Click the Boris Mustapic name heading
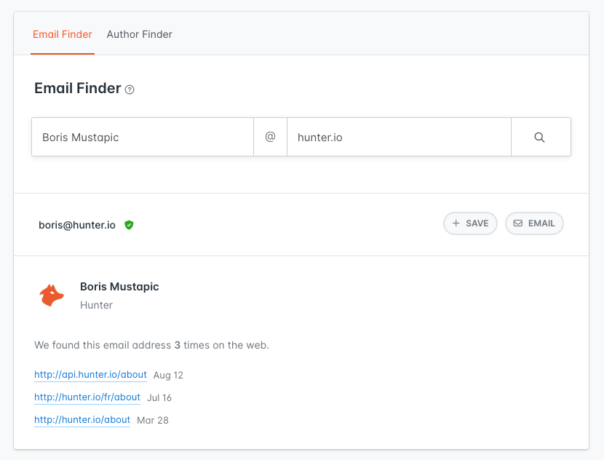The height and width of the screenshot is (460, 604). 119,287
